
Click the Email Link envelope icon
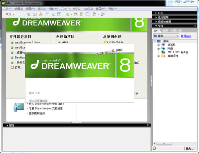point(34,14)
